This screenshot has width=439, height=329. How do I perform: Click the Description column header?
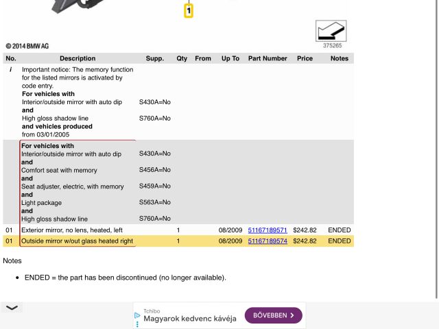[78, 58]
